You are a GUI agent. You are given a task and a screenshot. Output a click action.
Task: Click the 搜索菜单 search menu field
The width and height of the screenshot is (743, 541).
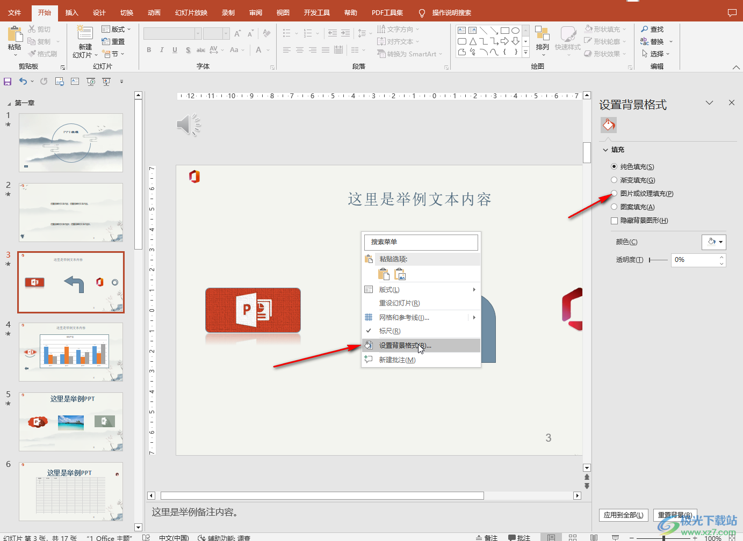coord(421,242)
